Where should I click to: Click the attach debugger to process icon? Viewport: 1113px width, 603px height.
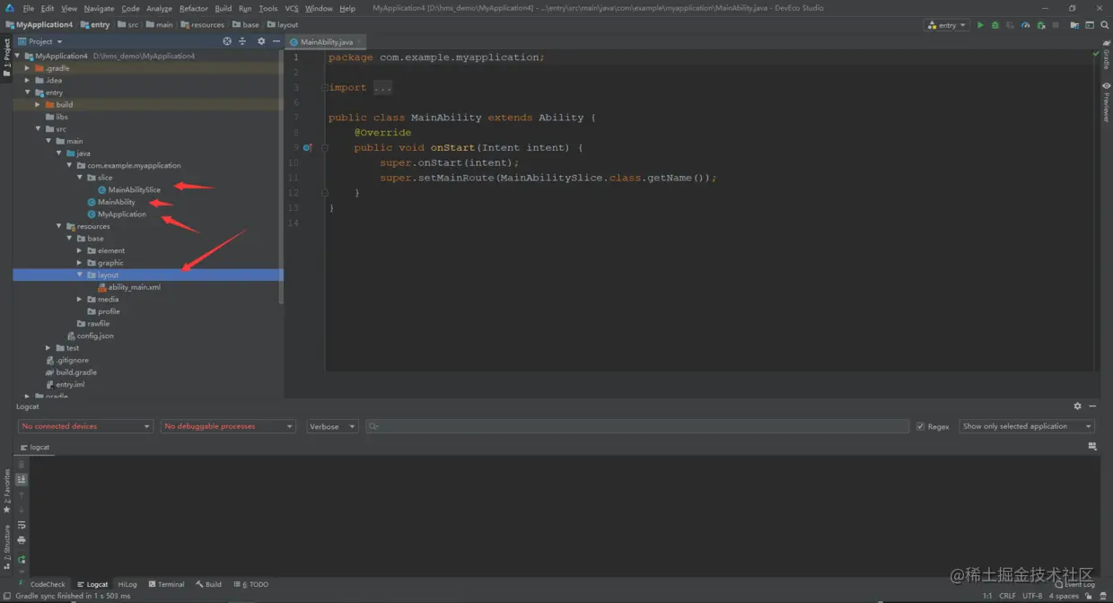point(1040,25)
